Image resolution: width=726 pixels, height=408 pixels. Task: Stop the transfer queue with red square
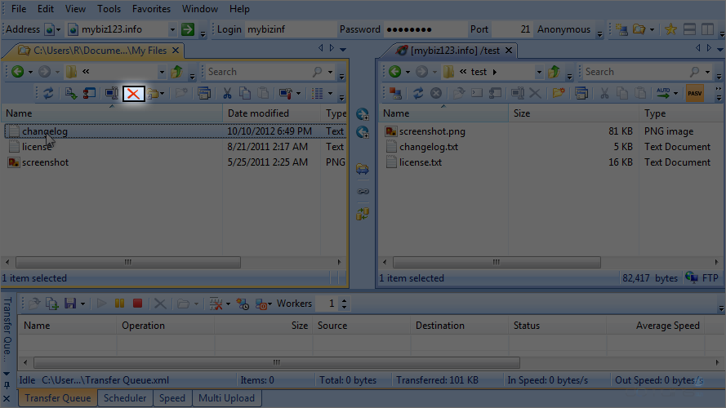pos(137,304)
